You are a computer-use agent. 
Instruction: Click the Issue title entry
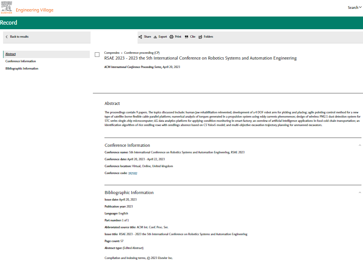tap(176, 234)
